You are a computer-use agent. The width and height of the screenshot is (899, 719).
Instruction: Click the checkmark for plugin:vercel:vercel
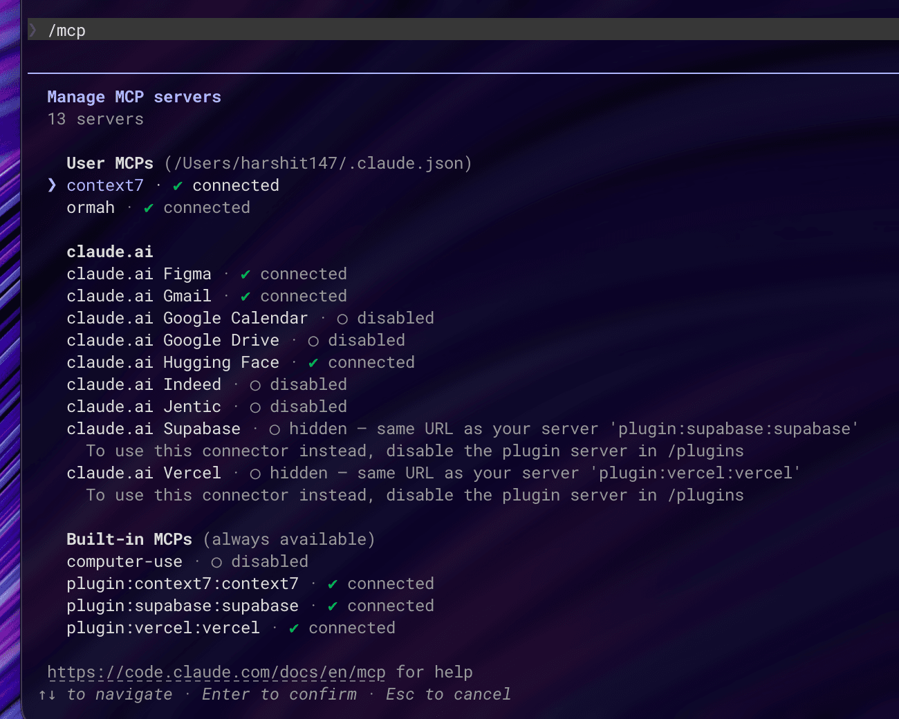294,628
